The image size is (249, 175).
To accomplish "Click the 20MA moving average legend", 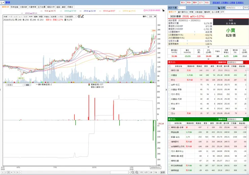I will pyautogui.click(x=88, y=11).
